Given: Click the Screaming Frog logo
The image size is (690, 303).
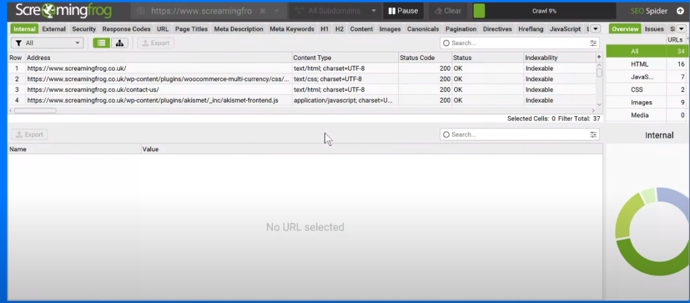Looking at the screenshot, I should coord(64,11).
